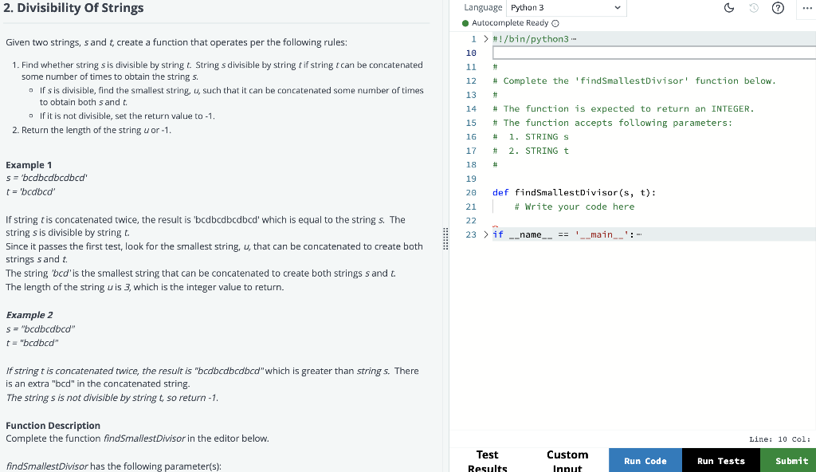The image size is (816, 472).
Task: Switch to the Test Results tab
Action: click(487, 459)
